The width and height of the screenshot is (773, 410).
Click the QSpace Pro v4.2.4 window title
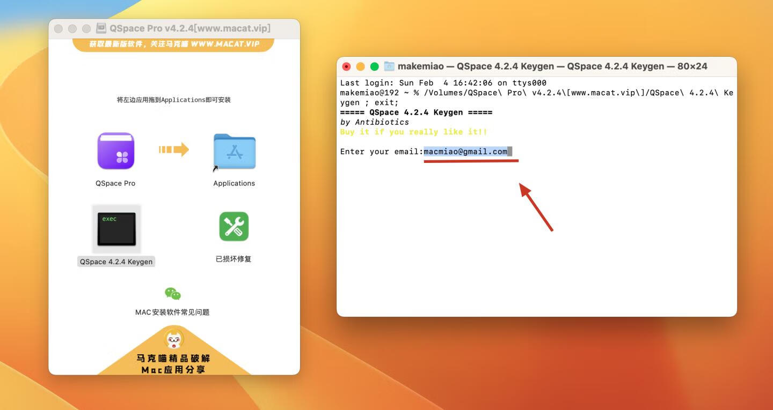(190, 28)
